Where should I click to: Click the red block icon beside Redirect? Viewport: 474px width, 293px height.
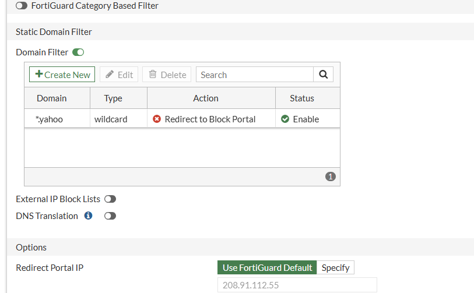[157, 119]
